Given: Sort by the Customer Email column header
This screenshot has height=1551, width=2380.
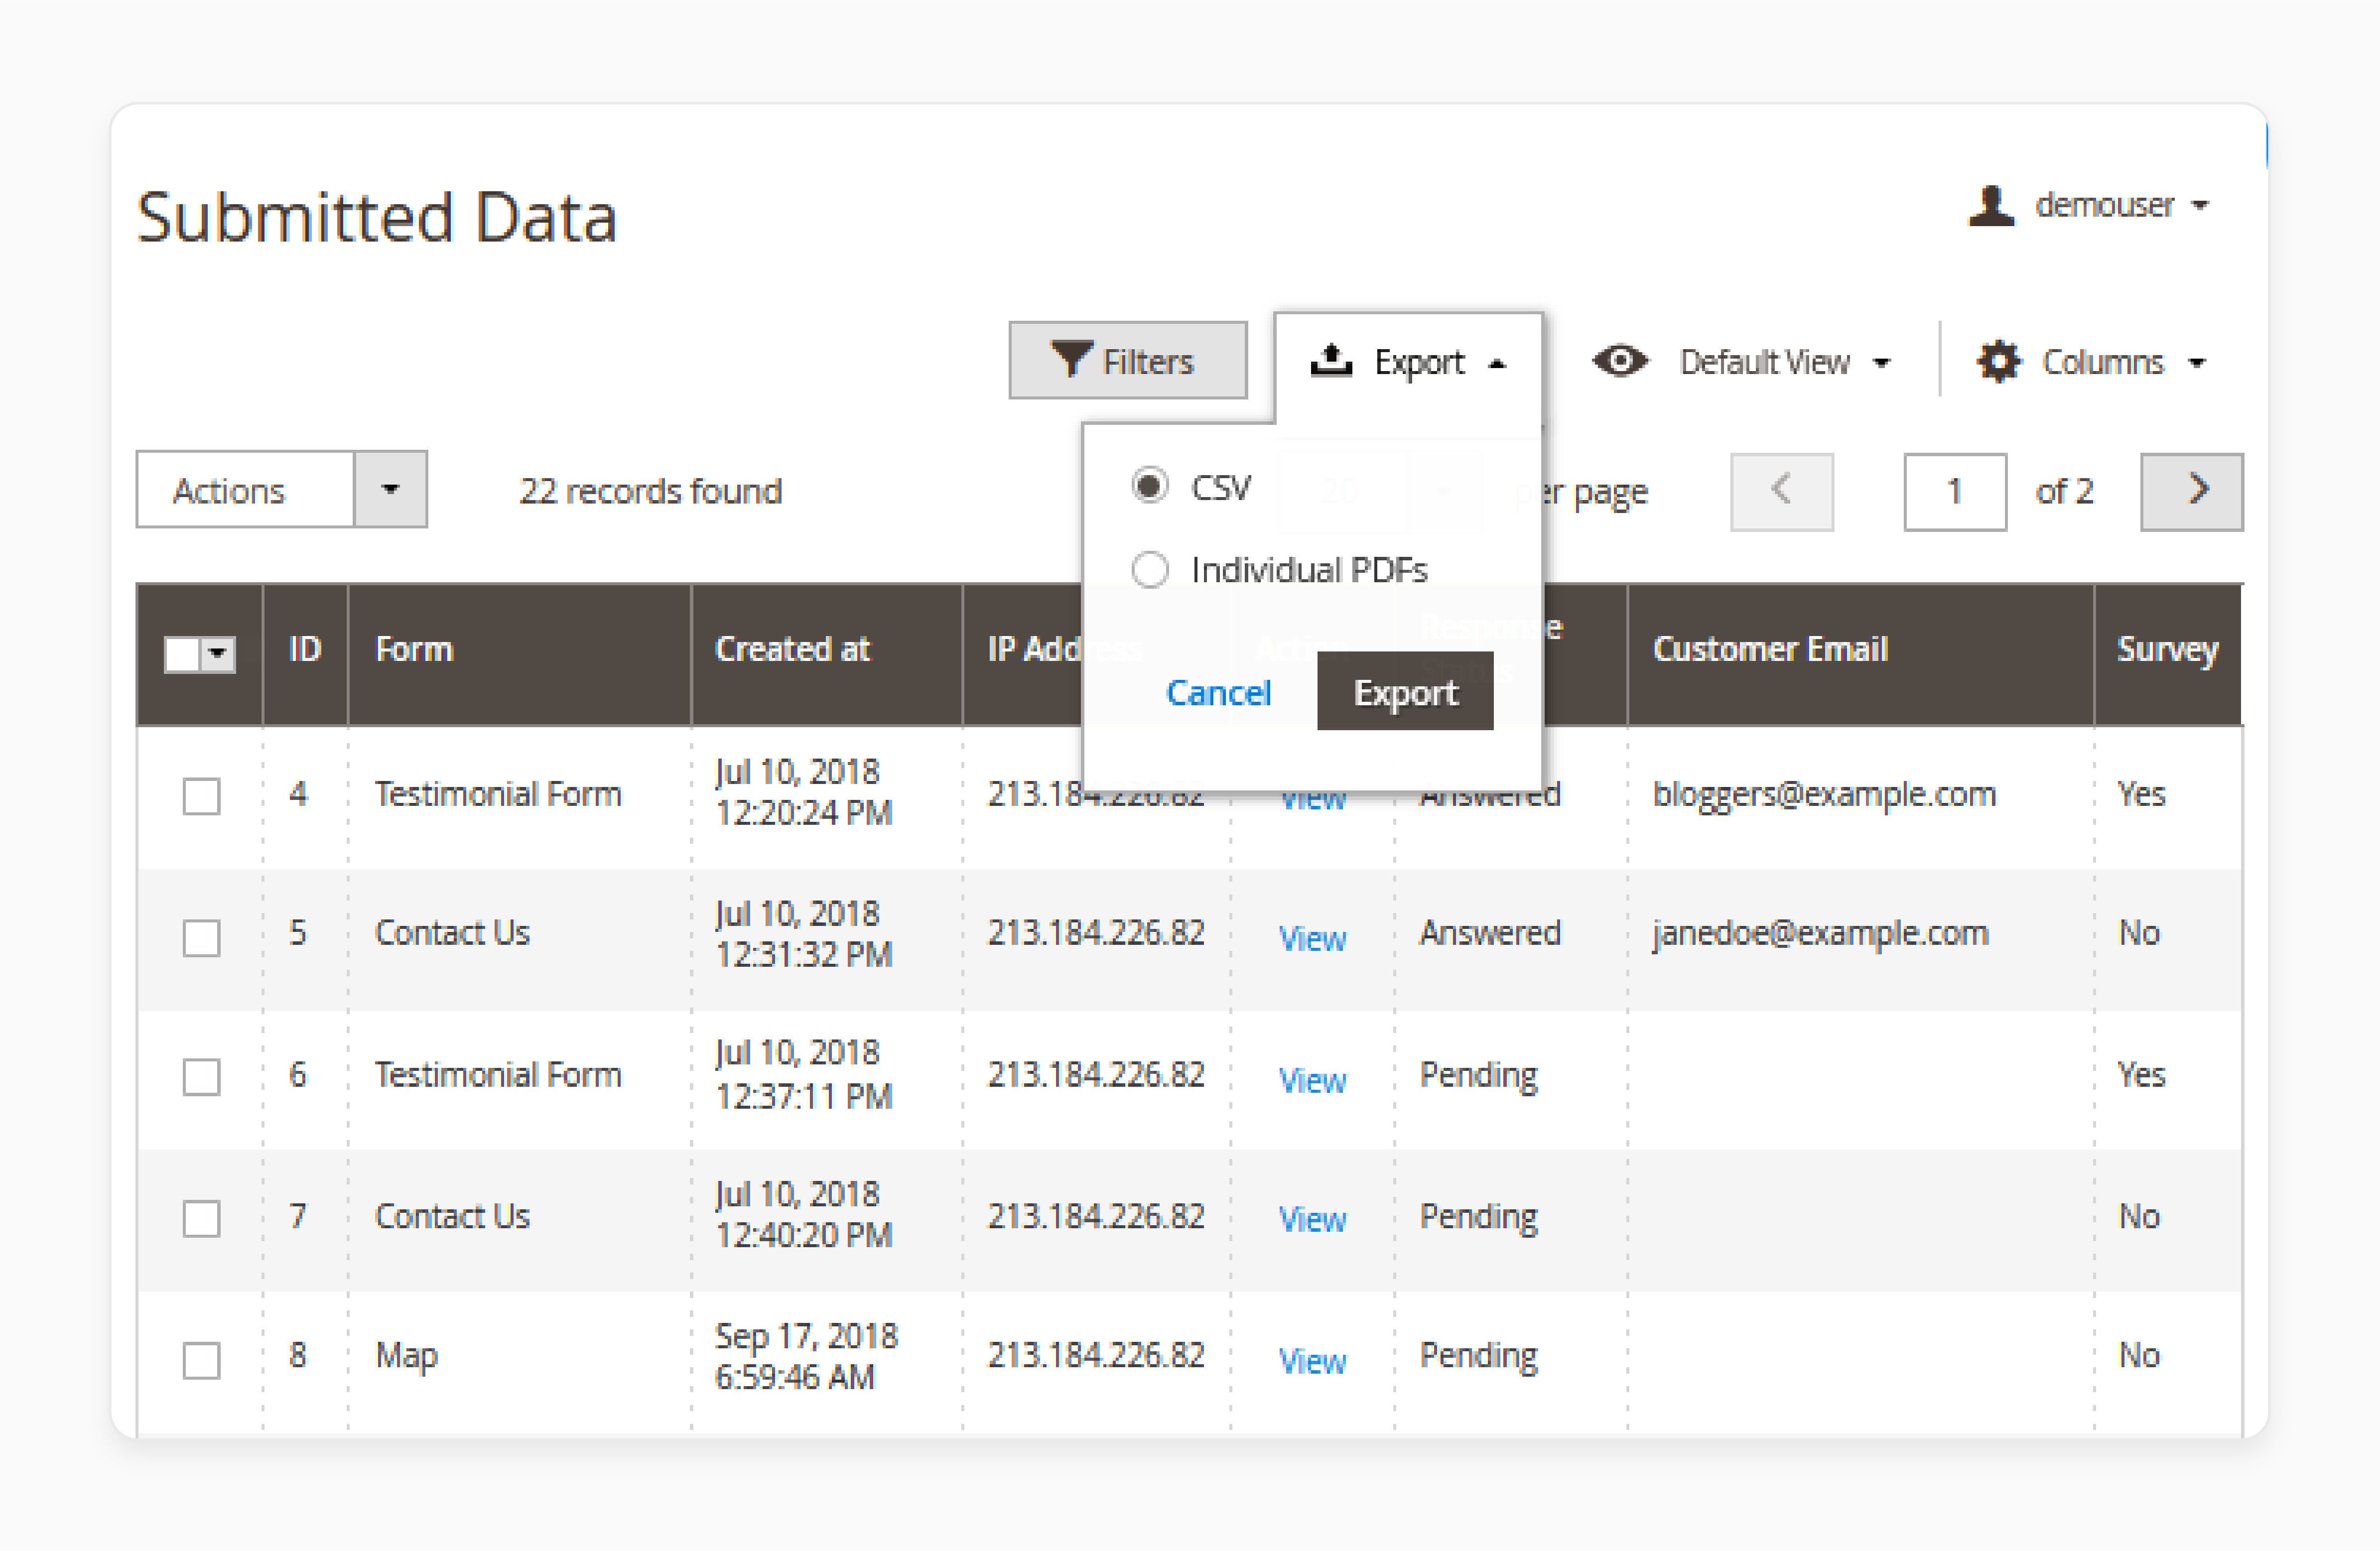Looking at the screenshot, I should click(1861, 655).
